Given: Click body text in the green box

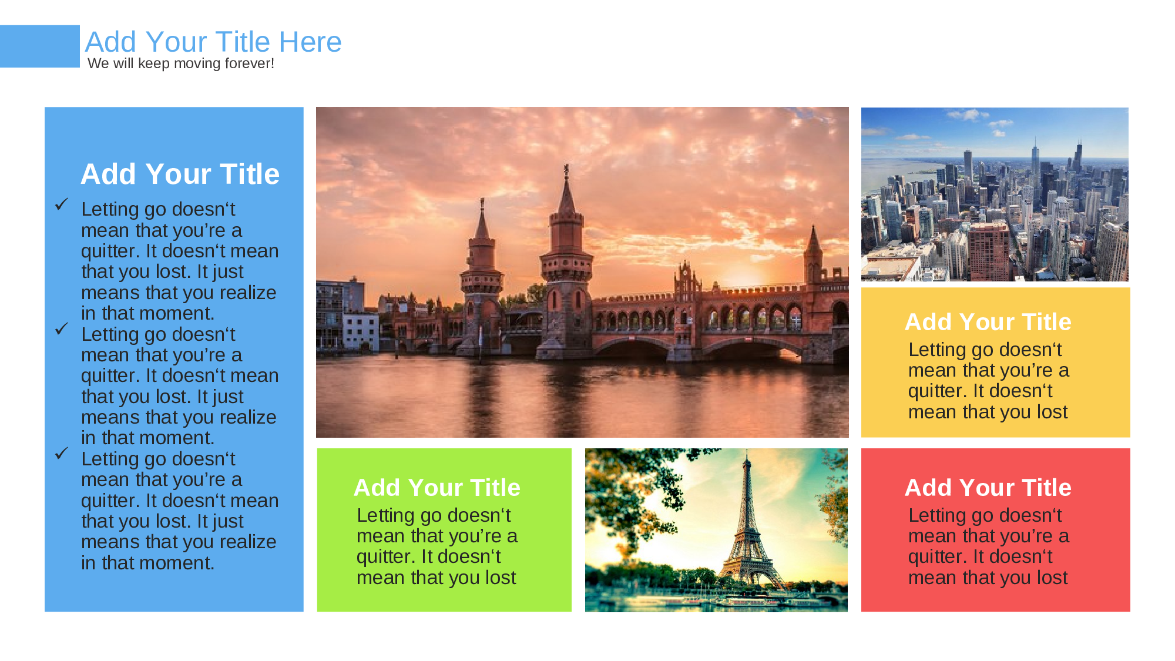Looking at the screenshot, I should click(x=437, y=546).
